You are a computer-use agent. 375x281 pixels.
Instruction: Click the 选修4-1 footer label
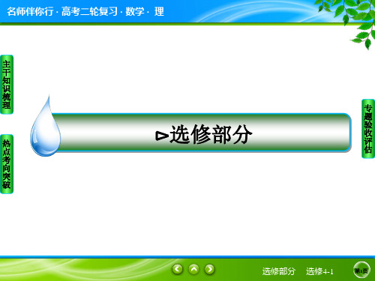coord(319,271)
